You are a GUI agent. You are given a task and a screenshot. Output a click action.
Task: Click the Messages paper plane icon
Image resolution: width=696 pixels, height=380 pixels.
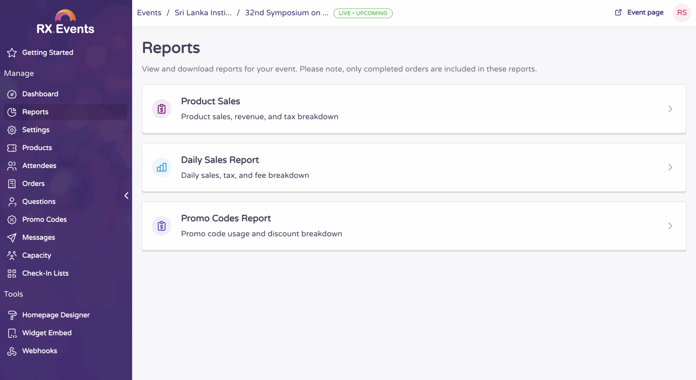pos(12,238)
